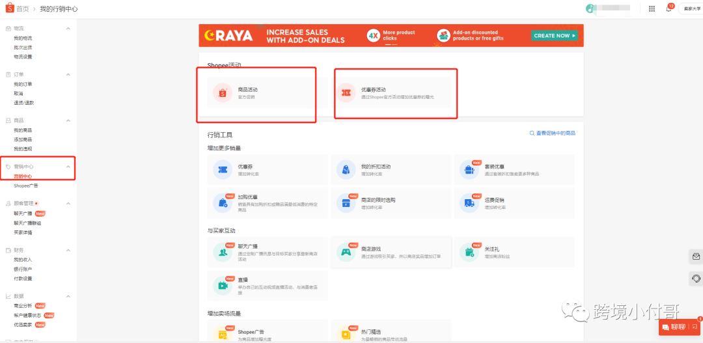Click the Shopee logo in the header

click(9, 8)
